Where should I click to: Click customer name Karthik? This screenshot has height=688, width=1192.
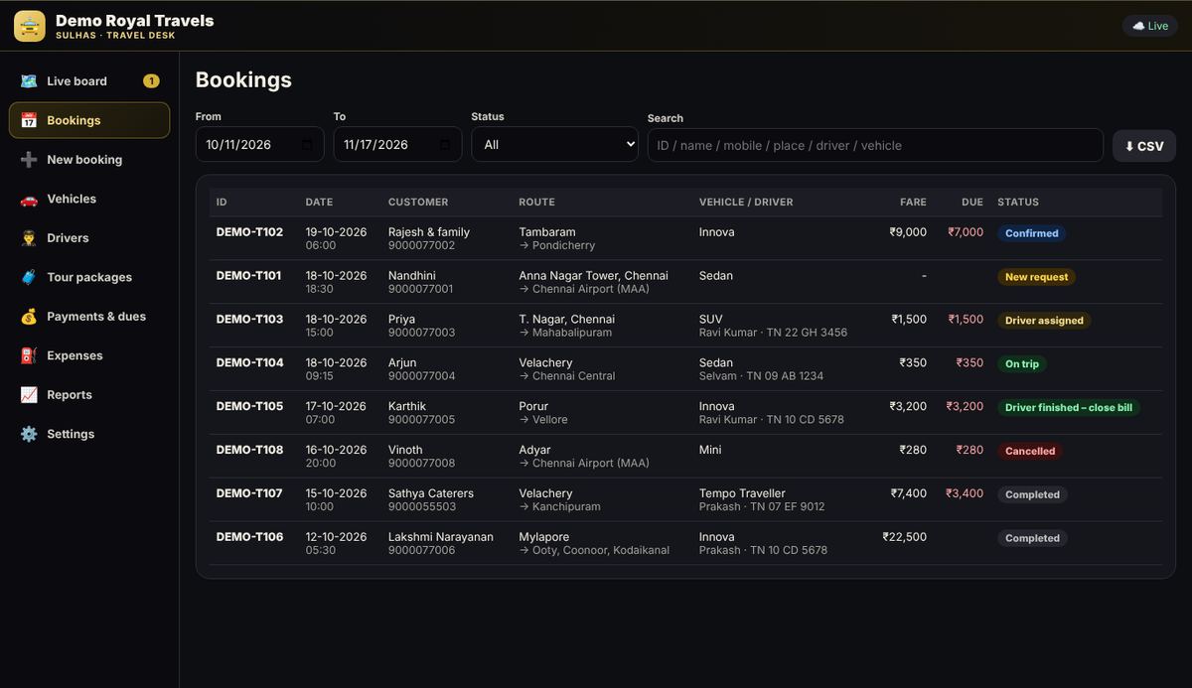[407, 406]
